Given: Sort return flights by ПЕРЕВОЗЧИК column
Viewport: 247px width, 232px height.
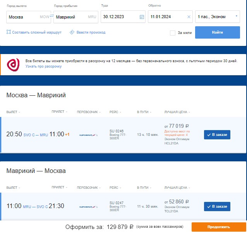Looking at the screenshot, I should (x=89, y=188).
